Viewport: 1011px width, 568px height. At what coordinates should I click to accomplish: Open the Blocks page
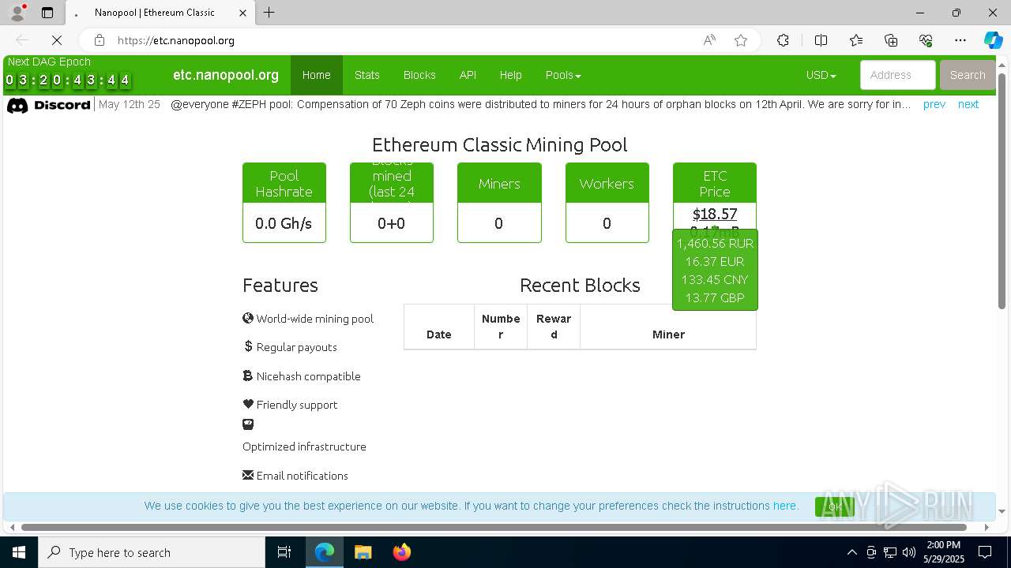point(419,75)
